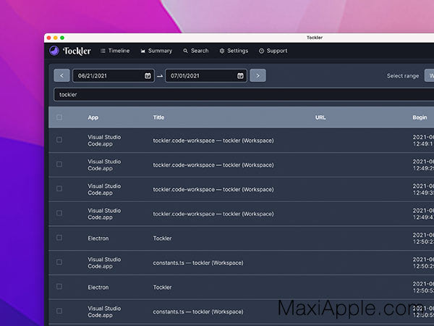Open calendar for start date 06/21/2021
Viewport: 434px width, 326px height.
(148, 75)
